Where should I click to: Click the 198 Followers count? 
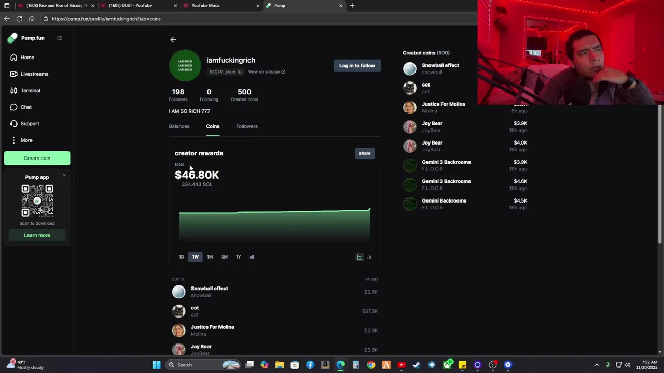click(x=178, y=95)
